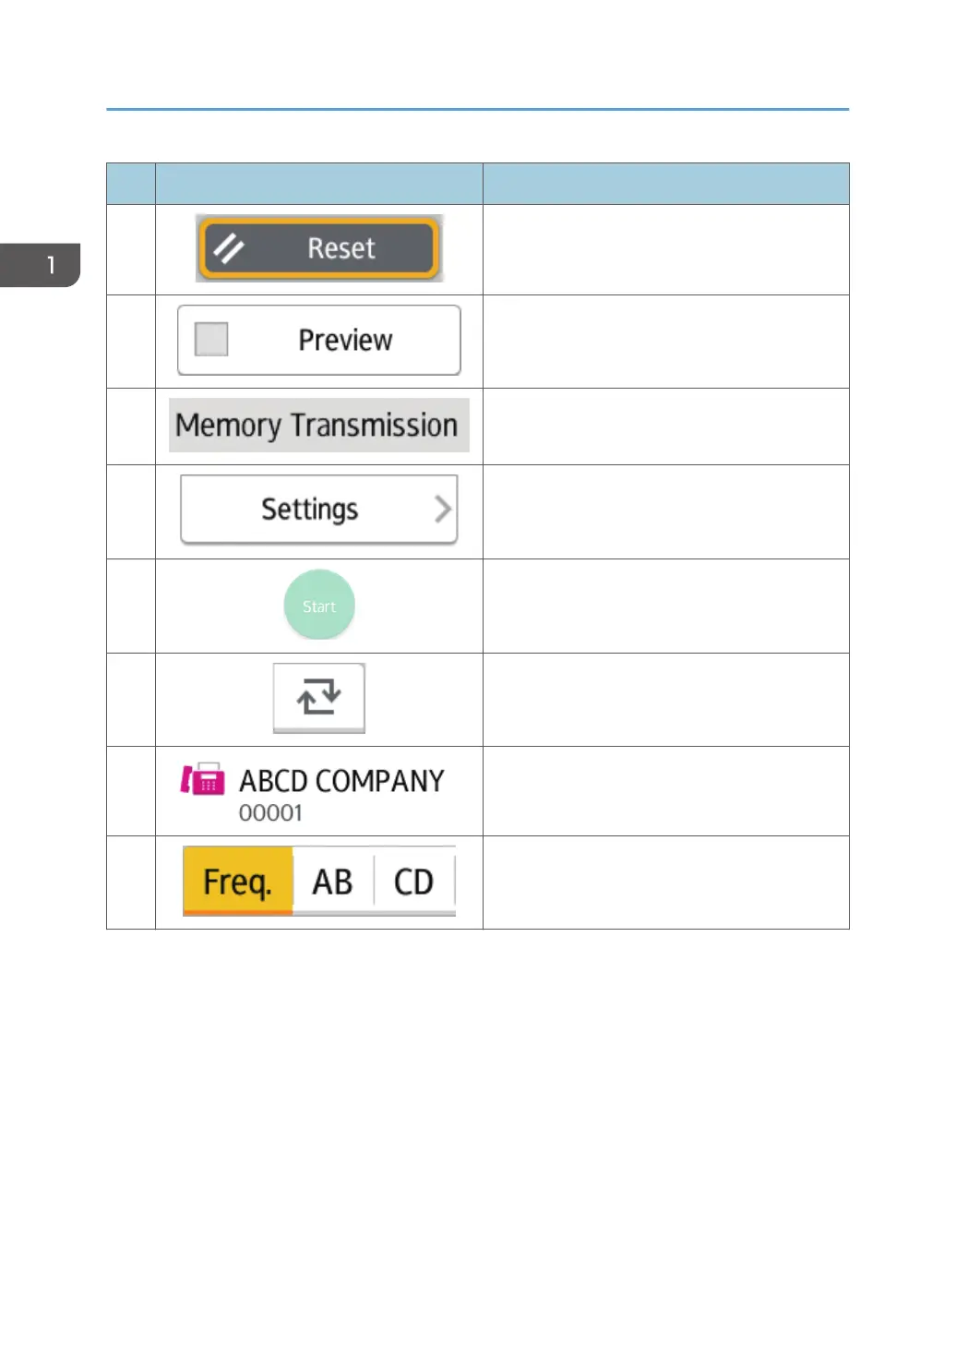Click the empty cell beside Freq. tabs
This screenshot has height=1357, width=956.
pos(665,883)
